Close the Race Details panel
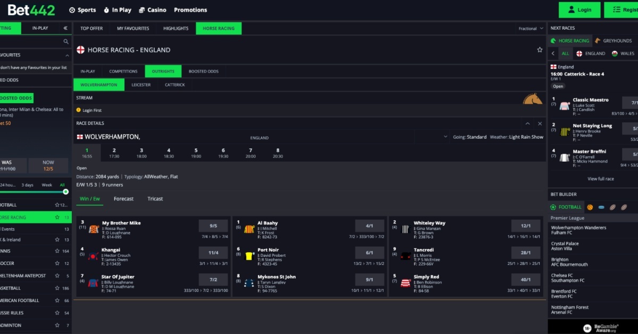This screenshot has width=638, height=334. (540, 123)
